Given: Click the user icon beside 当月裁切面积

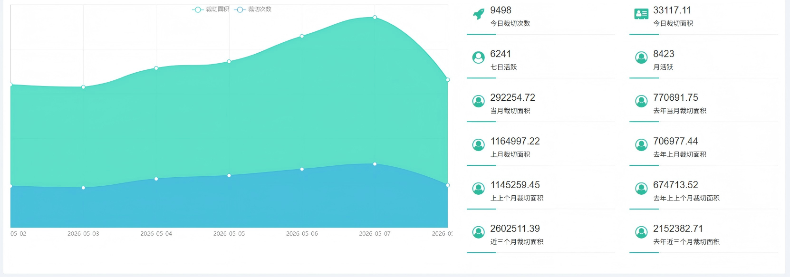Looking at the screenshot, I should tap(478, 101).
